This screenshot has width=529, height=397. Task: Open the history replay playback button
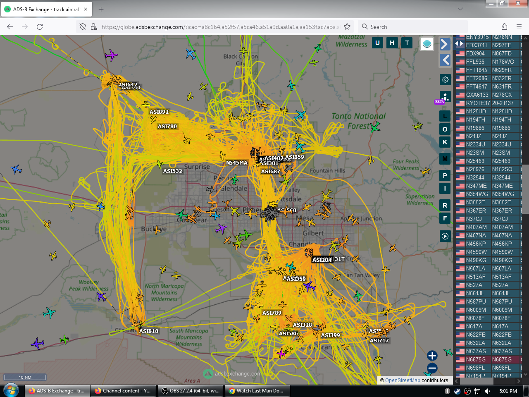pyautogui.click(x=445, y=236)
